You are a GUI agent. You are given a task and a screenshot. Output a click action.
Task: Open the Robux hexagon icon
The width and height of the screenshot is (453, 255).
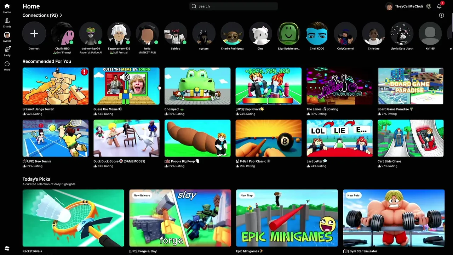[429, 6]
